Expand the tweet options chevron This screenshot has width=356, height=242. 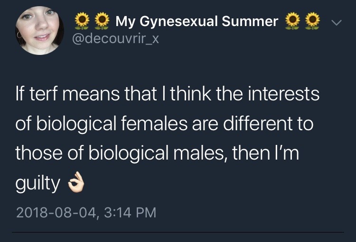pyautogui.click(x=337, y=22)
